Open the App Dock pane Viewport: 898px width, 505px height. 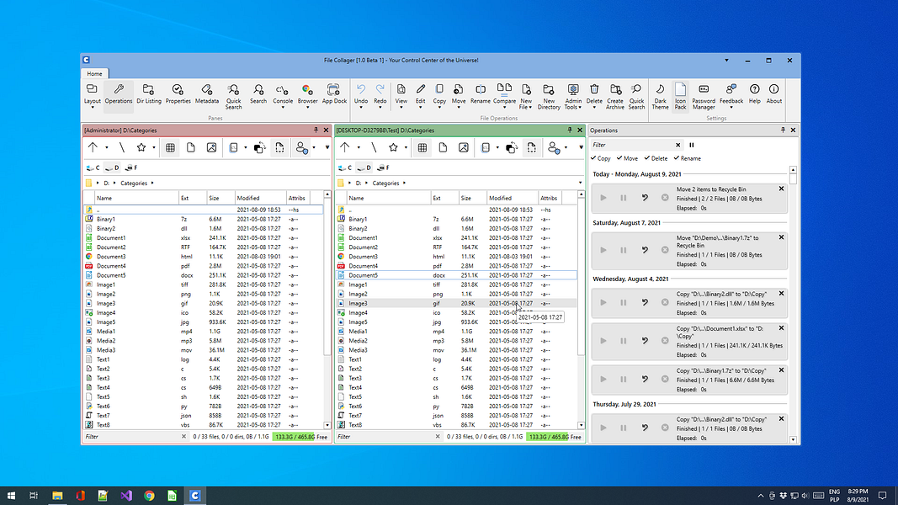(334, 93)
